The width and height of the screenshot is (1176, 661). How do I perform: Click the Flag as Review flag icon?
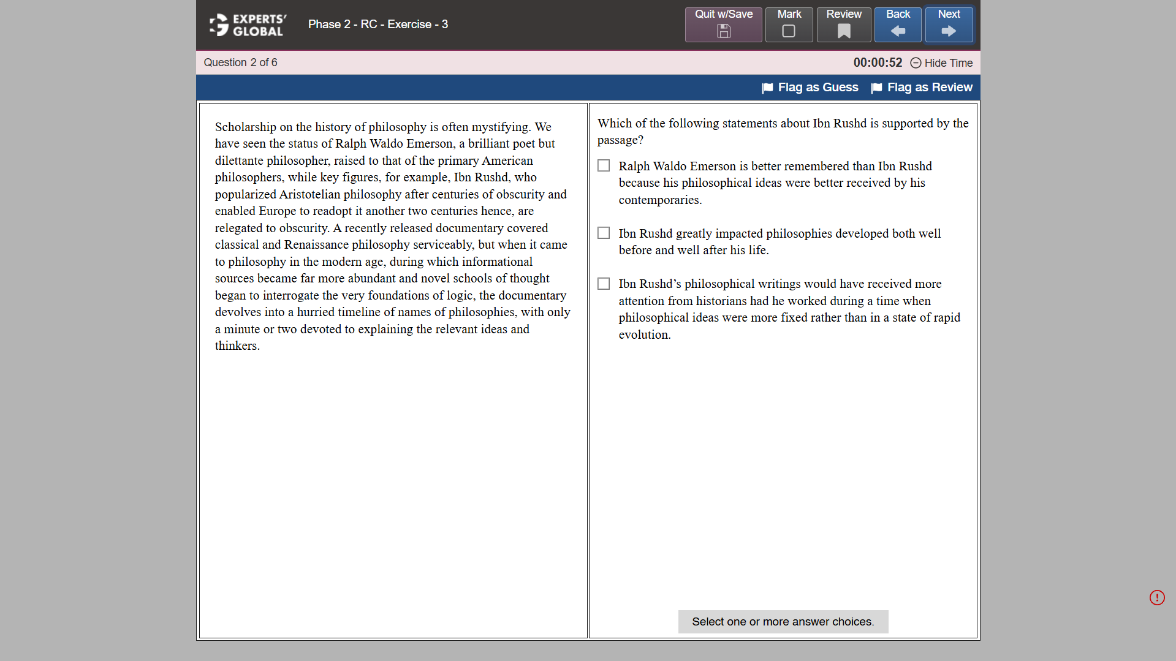coord(878,88)
